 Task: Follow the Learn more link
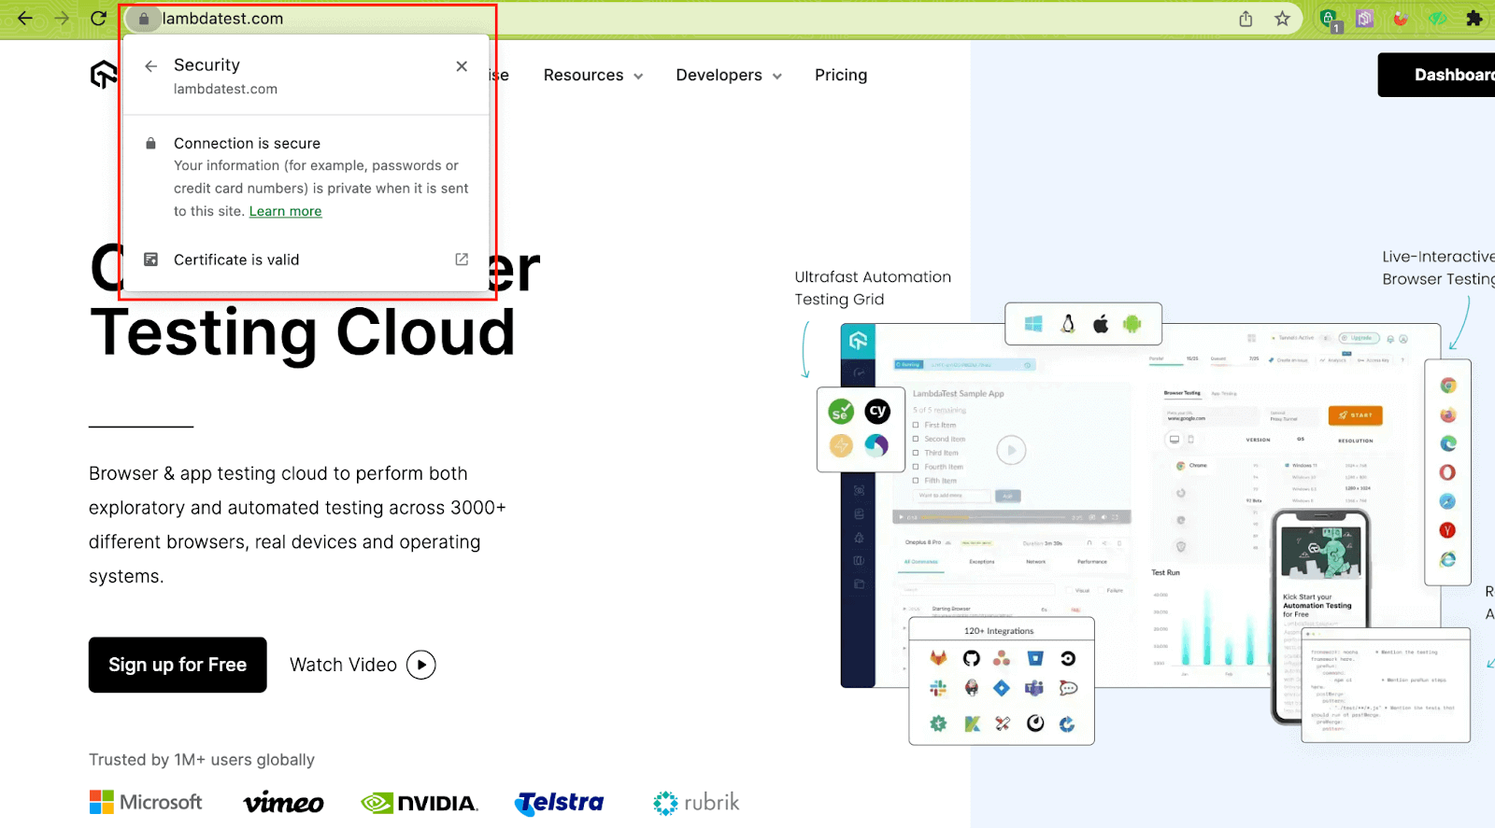(285, 212)
